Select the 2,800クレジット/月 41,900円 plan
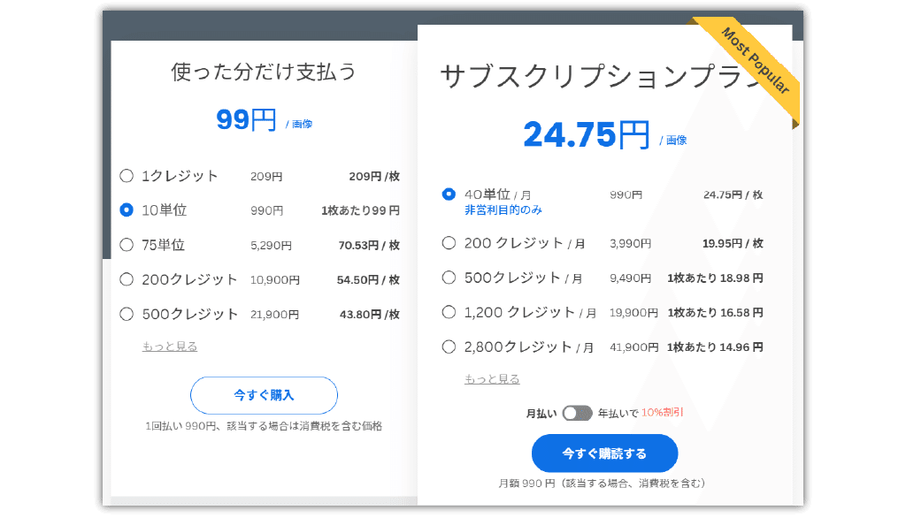Viewport: 906px width, 518px height. coord(449,347)
